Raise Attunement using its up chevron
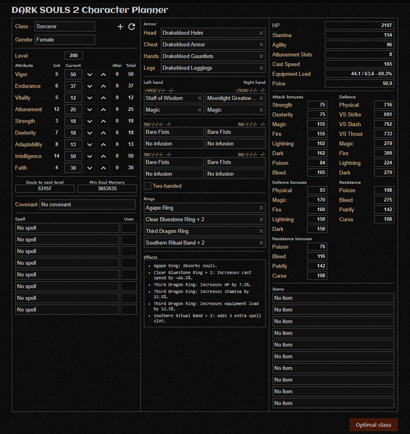This screenshot has width=410, height=434. (x=103, y=109)
